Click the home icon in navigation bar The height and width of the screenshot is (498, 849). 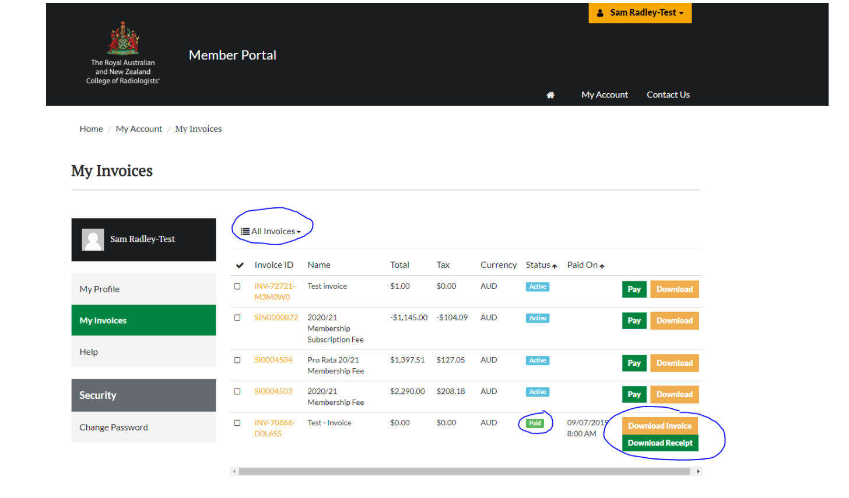pos(550,95)
